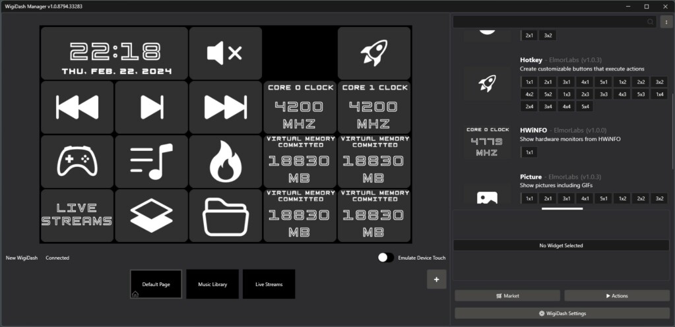This screenshot has width=675, height=327.
Task: Click the flame icon widget
Action: click(225, 162)
